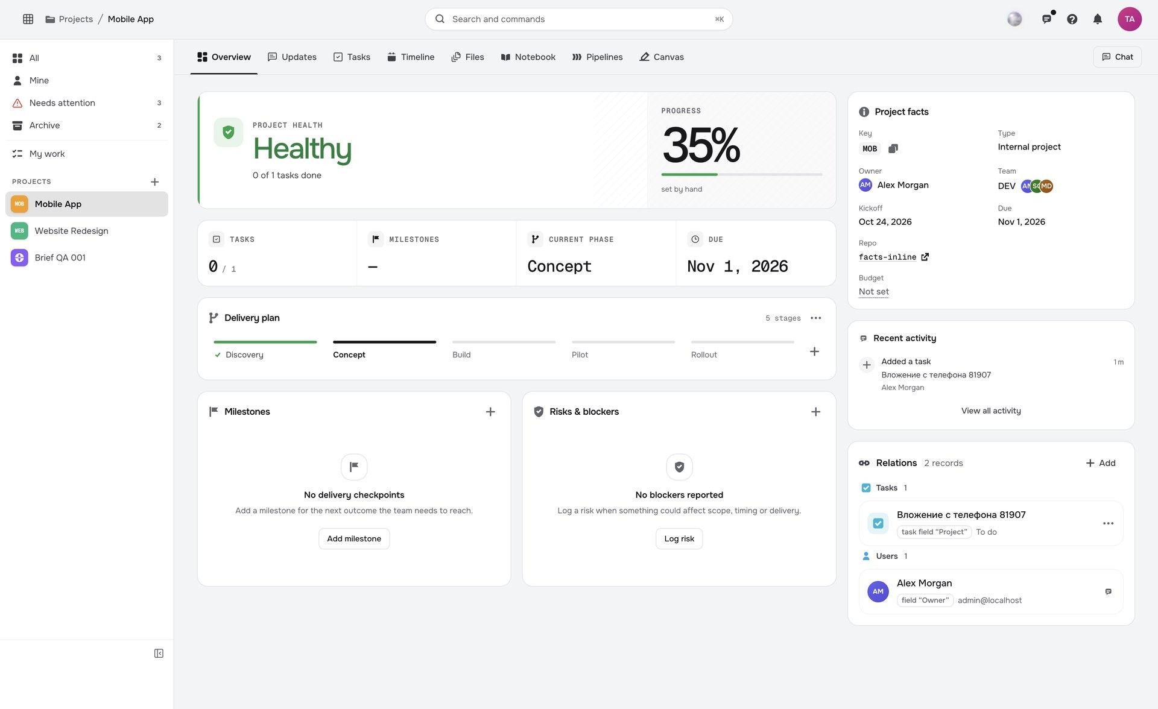The height and width of the screenshot is (709, 1158).
Task: Click the Log risk button
Action: pos(679,538)
